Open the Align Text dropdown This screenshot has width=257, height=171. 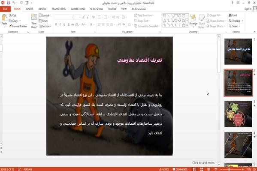pyautogui.click(x=142, y=21)
